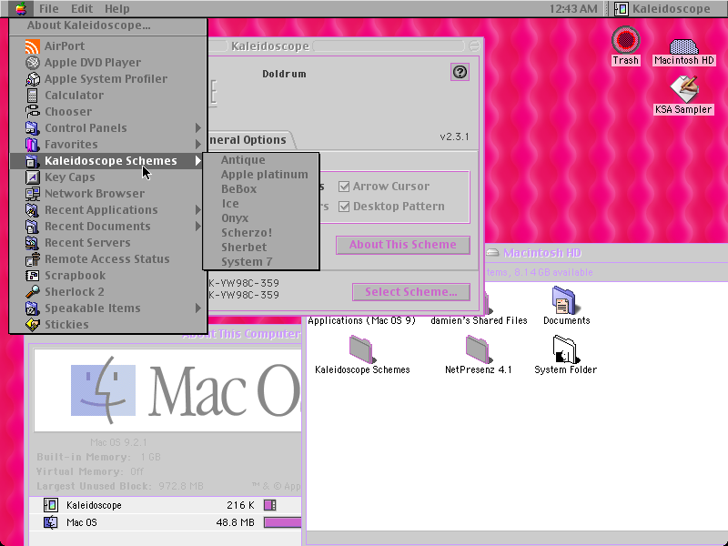Select the Macintosh HD desktop icon

(x=684, y=46)
